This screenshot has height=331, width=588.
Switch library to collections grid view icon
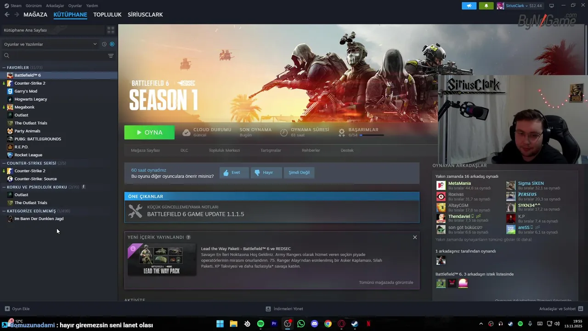[x=111, y=30]
